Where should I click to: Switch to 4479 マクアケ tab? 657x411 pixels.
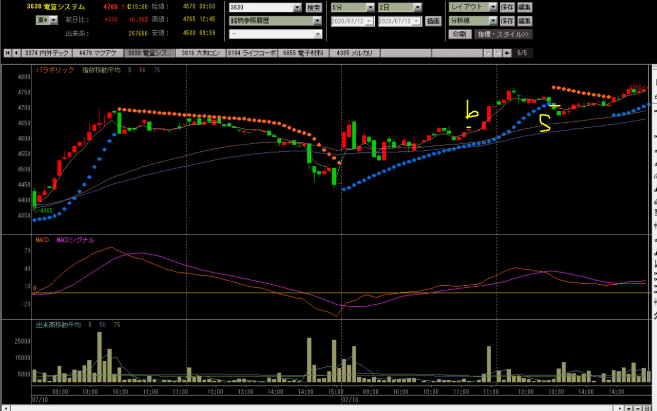[x=98, y=53]
